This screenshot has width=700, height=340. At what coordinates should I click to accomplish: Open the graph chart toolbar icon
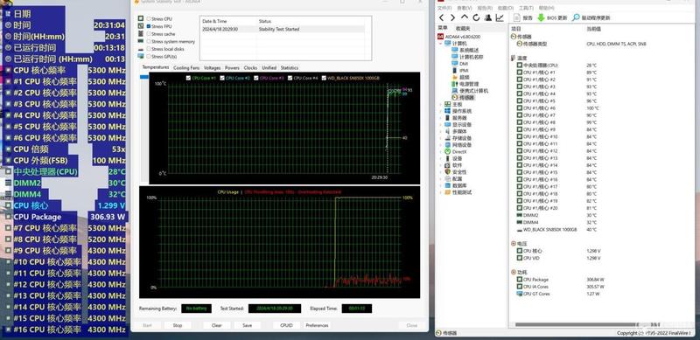(500, 17)
